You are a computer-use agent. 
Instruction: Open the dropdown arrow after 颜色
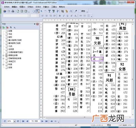pos(87,12)
